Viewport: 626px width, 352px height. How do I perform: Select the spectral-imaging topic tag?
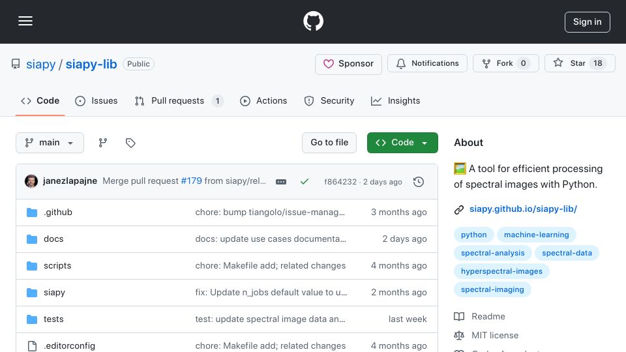[x=492, y=289]
